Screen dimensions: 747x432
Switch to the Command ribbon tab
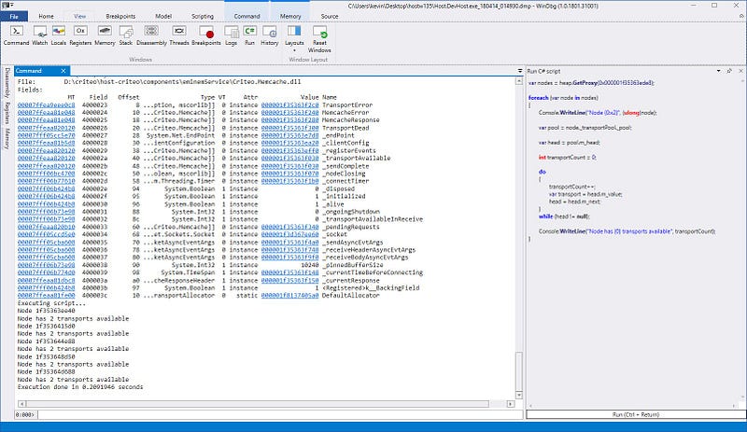click(247, 16)
